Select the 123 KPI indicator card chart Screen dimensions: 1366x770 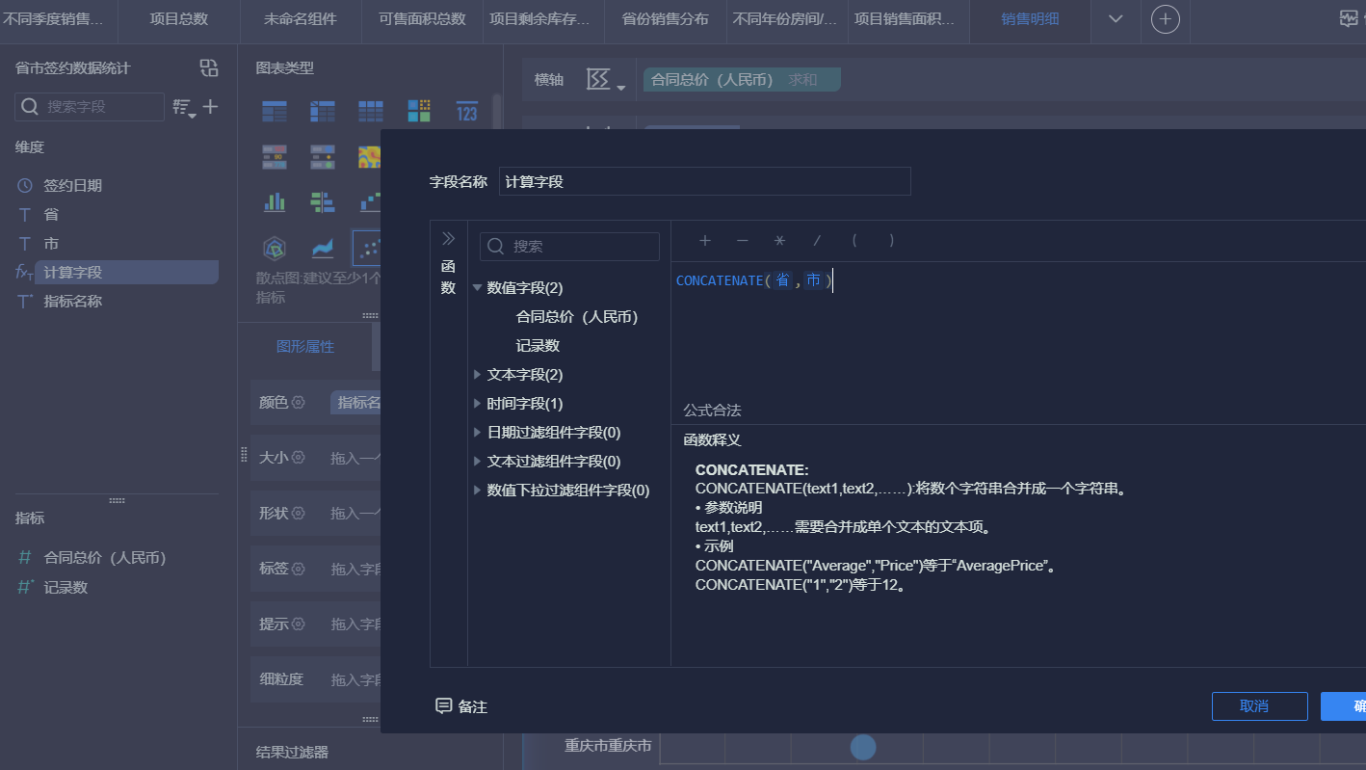coord(467,111)
